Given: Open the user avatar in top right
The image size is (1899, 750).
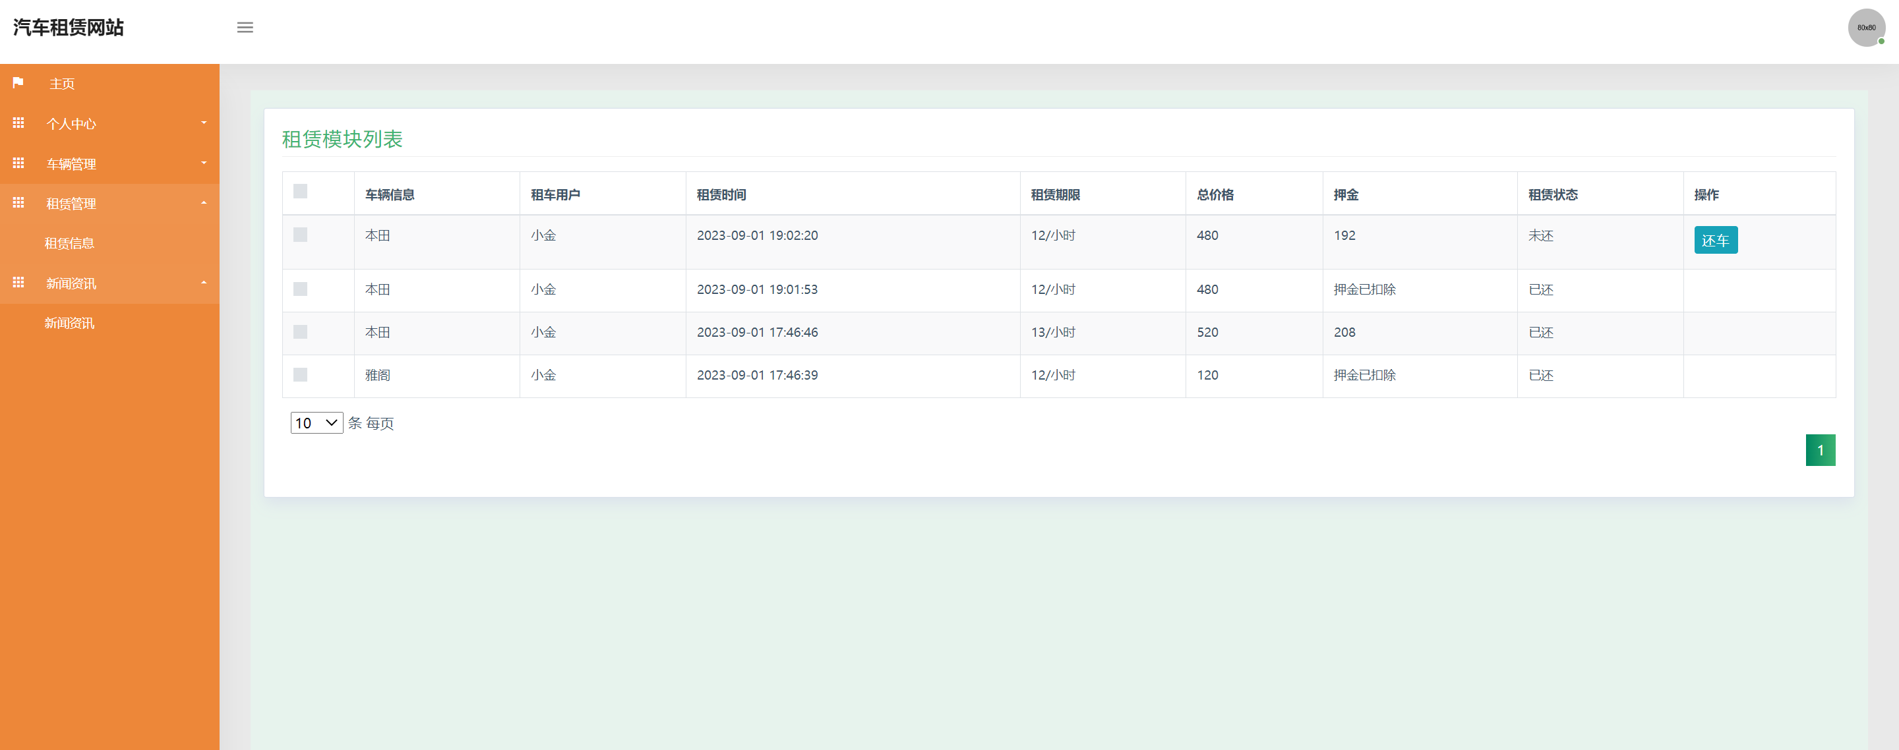Looking at the screenshot, I should (1866, 28).
